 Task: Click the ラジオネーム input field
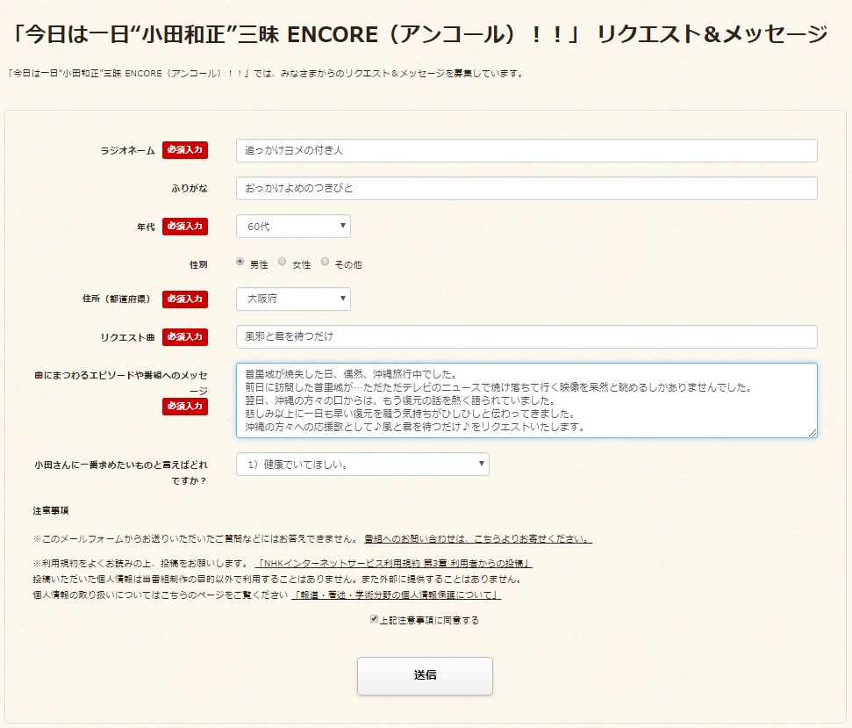[526, 150]
